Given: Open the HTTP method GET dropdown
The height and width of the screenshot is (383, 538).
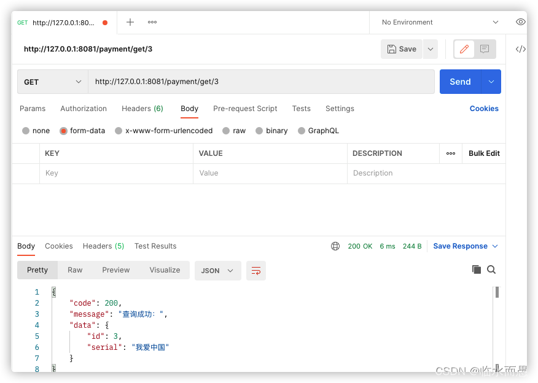Looking at the screenshot, I should pos(52,82).
